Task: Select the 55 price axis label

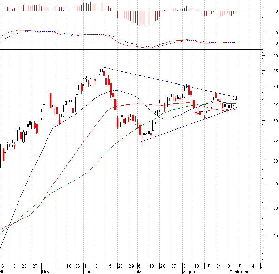Action: pos(276,184)
